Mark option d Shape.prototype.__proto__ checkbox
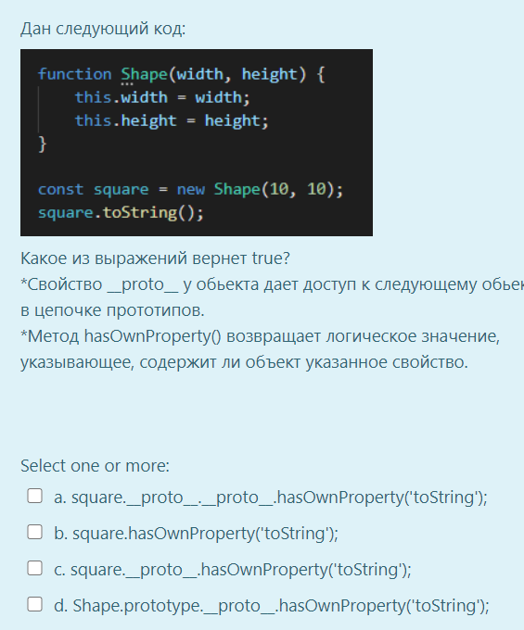The width and height of the screenshot is (524, 630). pos(34,604)
